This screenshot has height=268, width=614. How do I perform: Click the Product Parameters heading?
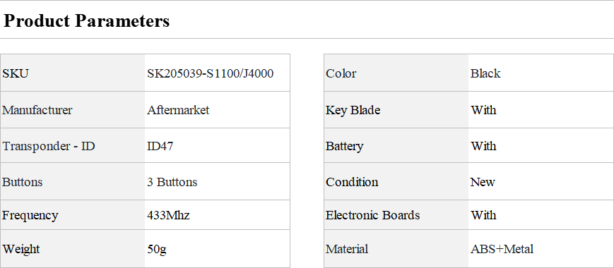(86, 21)
